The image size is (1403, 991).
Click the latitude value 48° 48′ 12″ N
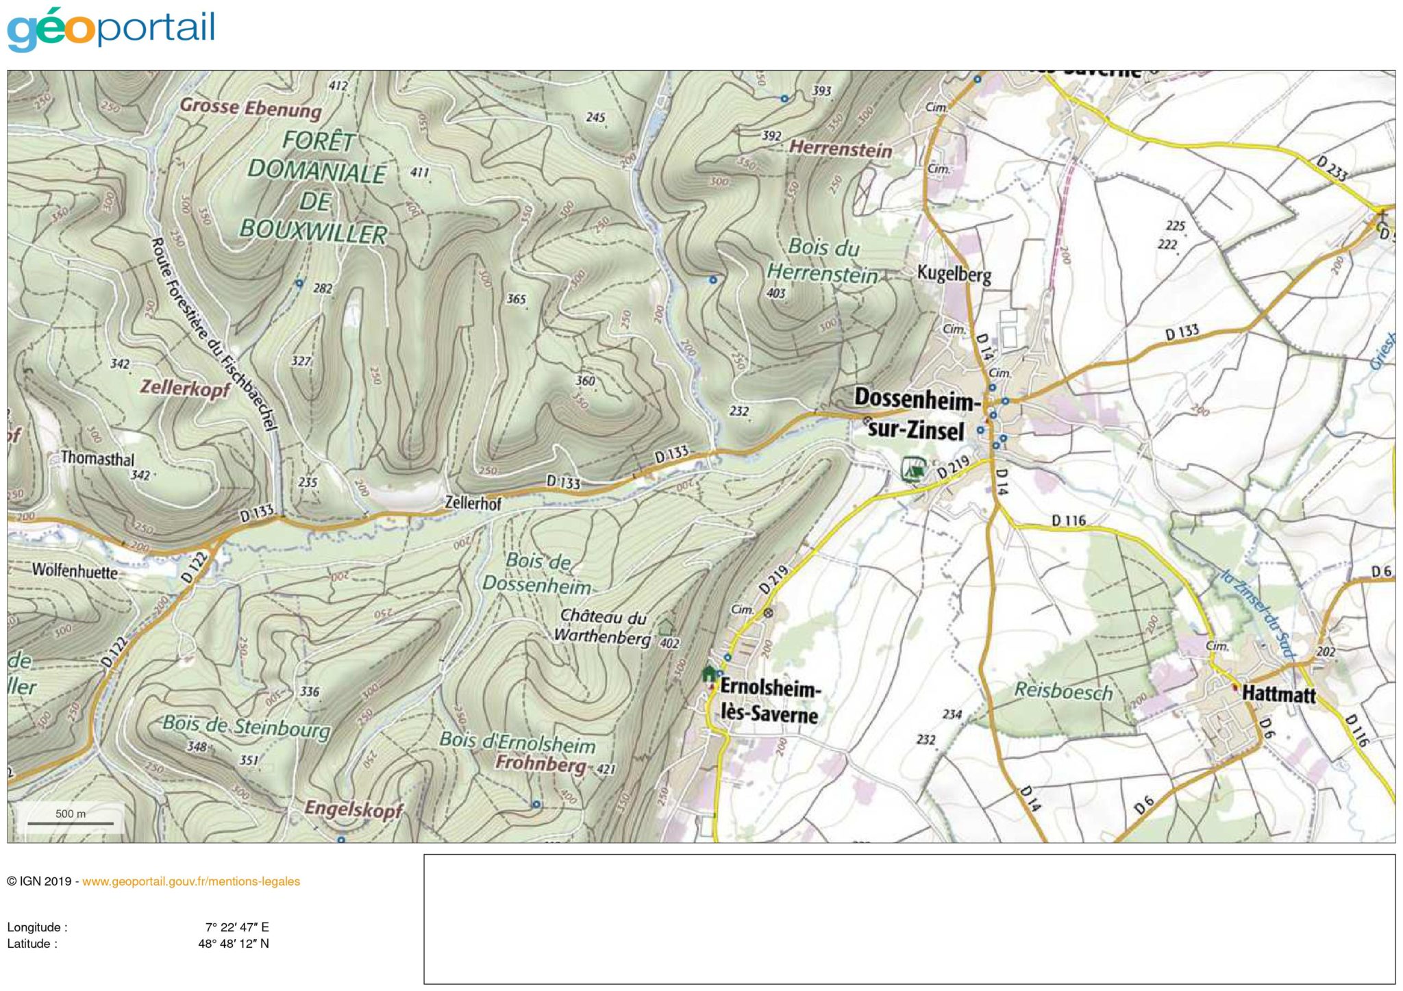pos(234,944)
